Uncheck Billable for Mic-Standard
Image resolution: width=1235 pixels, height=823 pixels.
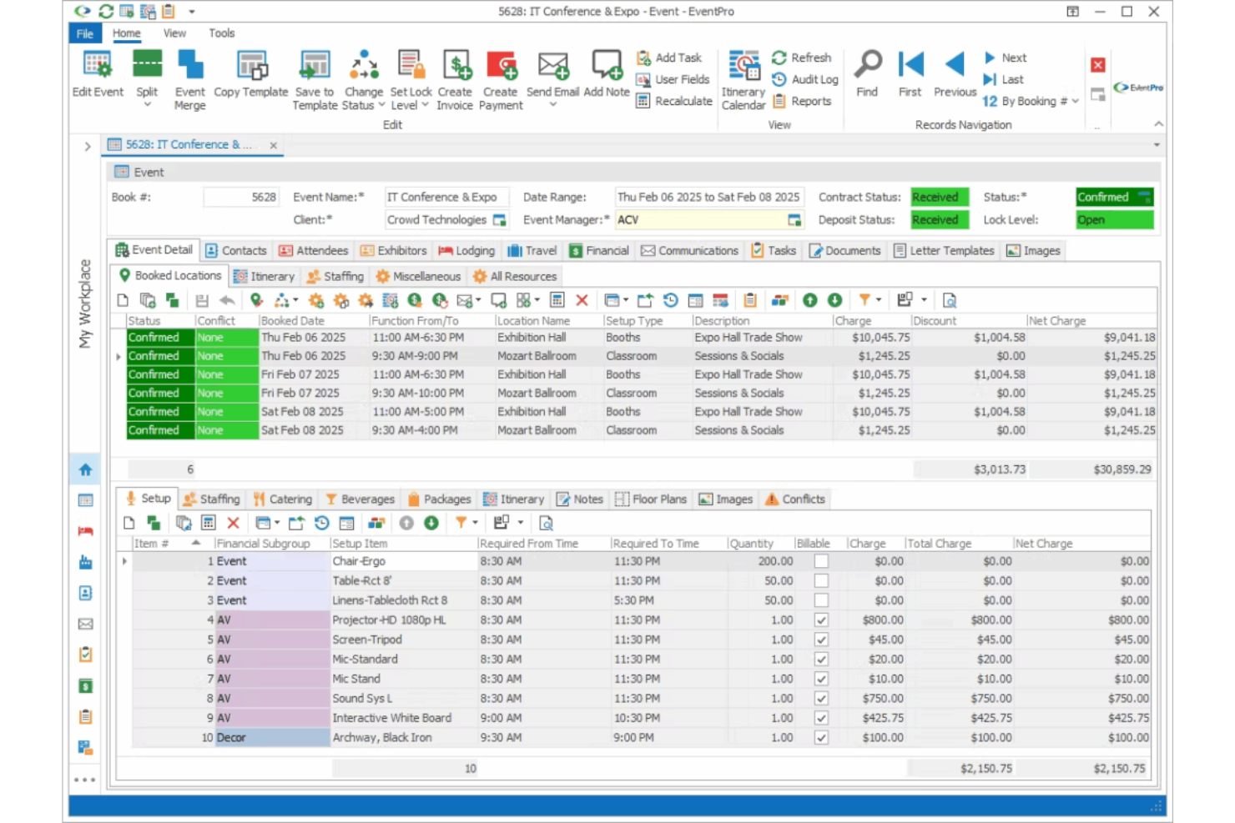pos(821,660)
